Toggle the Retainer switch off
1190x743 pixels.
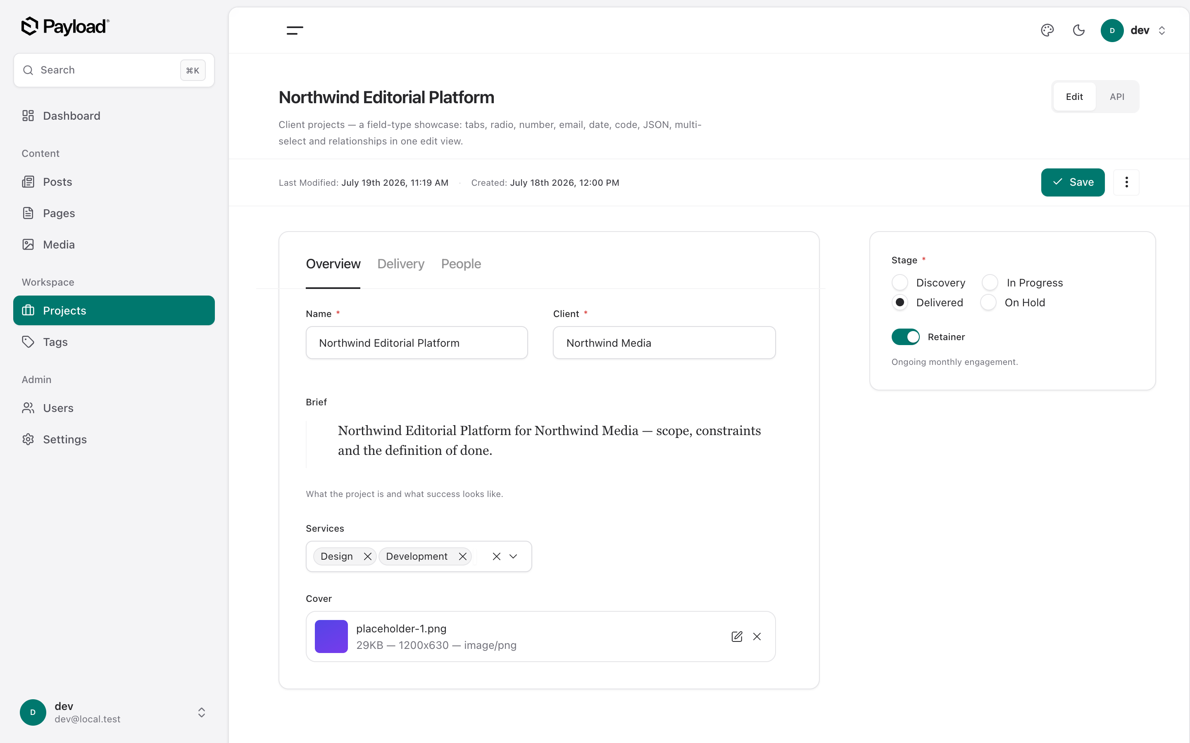905,336
